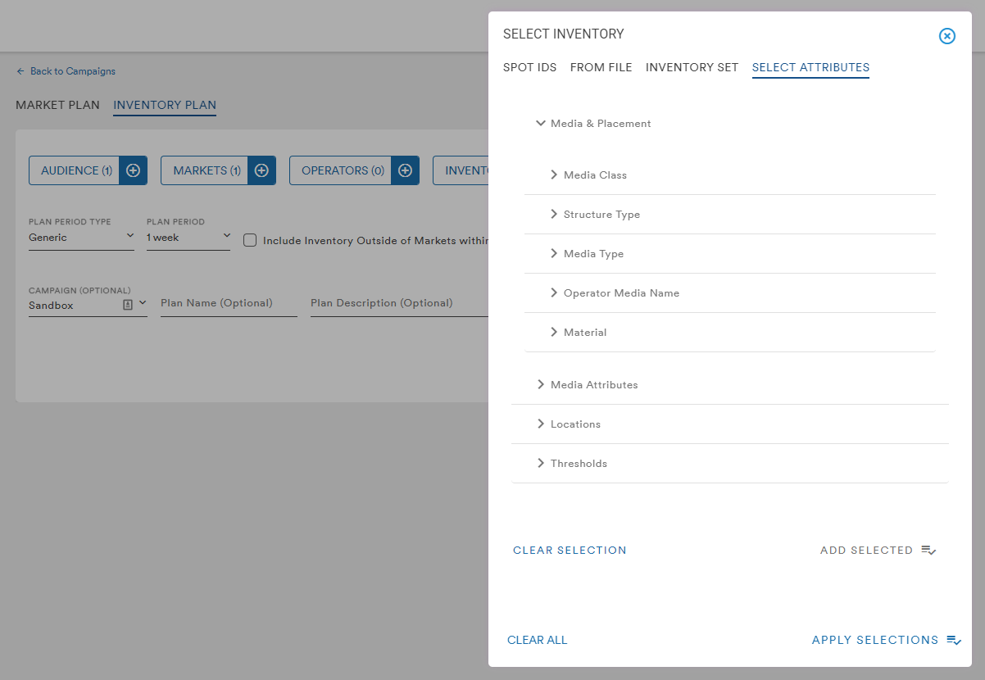985x680 pixels.
Task: Click the Plan Name (Optional) field
Action: (229, 304)
